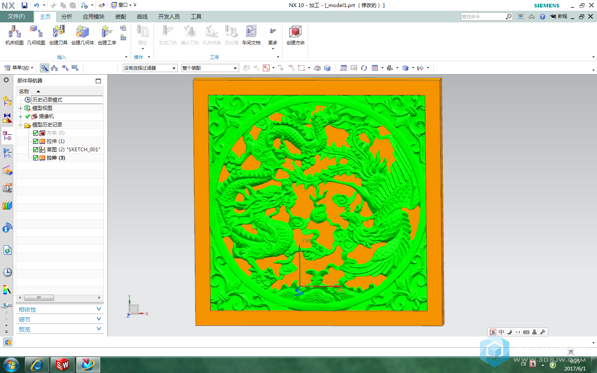
Task: Open SolidWorks from the taskbar
Action: click(63, 365)
